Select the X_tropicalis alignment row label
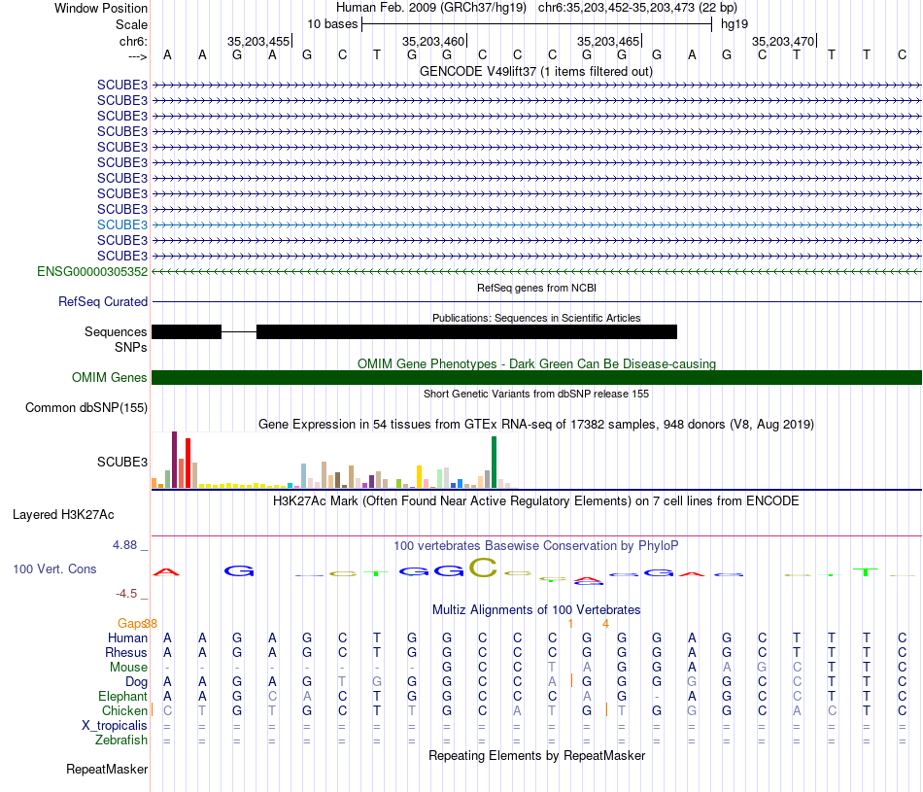Image resolution: width=923 pixels, height=792 pixels. tap(115, 726)
